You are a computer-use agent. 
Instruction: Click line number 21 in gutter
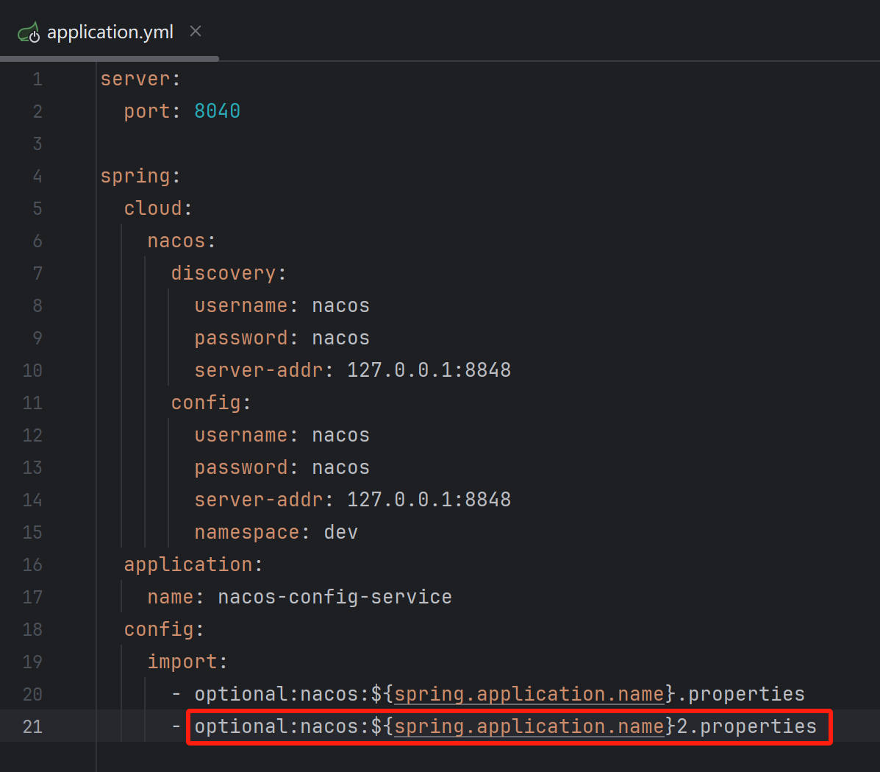tap(32, 727)
